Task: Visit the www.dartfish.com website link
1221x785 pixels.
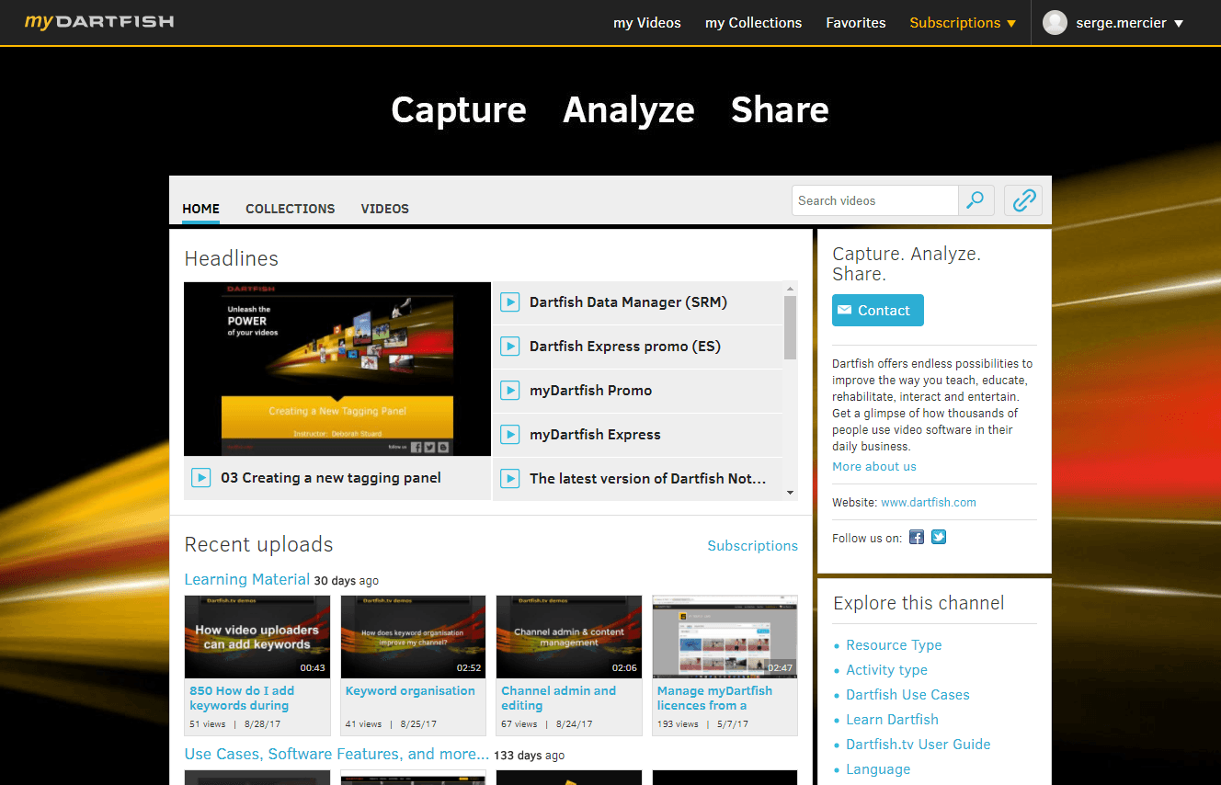Action: (929, 503)
